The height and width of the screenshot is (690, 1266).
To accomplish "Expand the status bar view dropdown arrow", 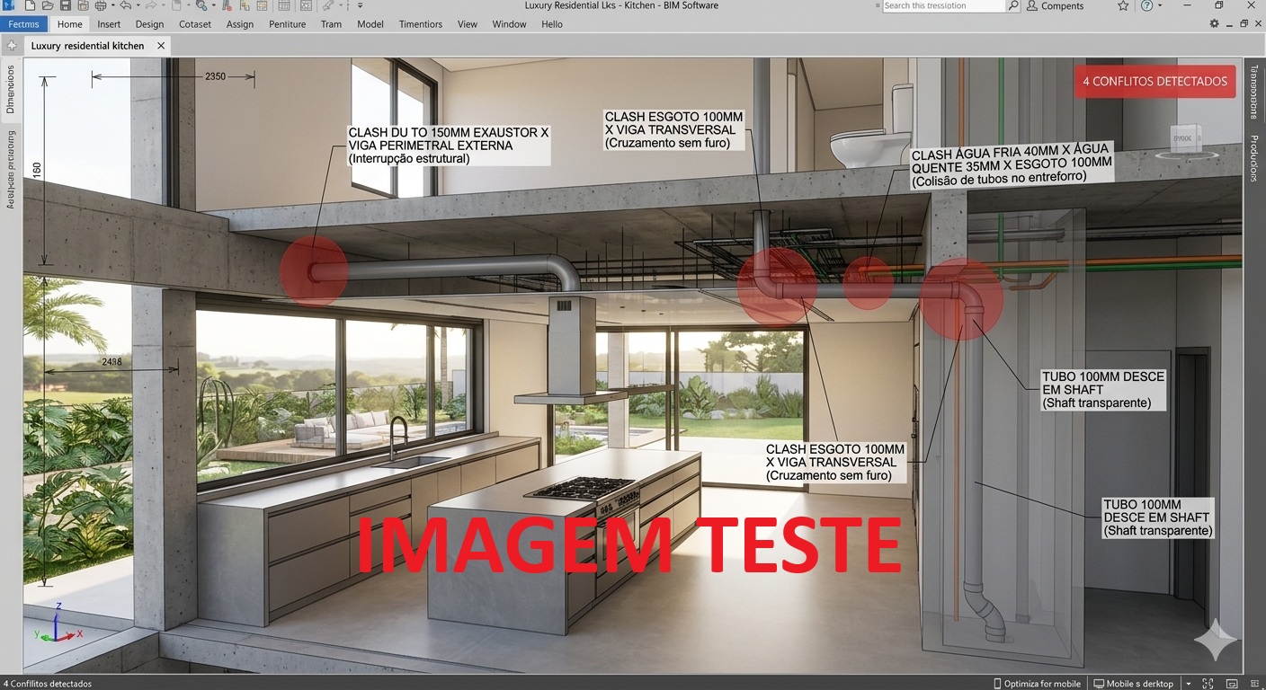I will [x=1189, y=684].
